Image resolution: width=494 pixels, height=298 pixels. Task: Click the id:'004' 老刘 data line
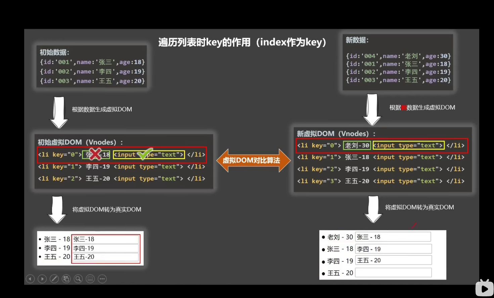tap(398, 56)
